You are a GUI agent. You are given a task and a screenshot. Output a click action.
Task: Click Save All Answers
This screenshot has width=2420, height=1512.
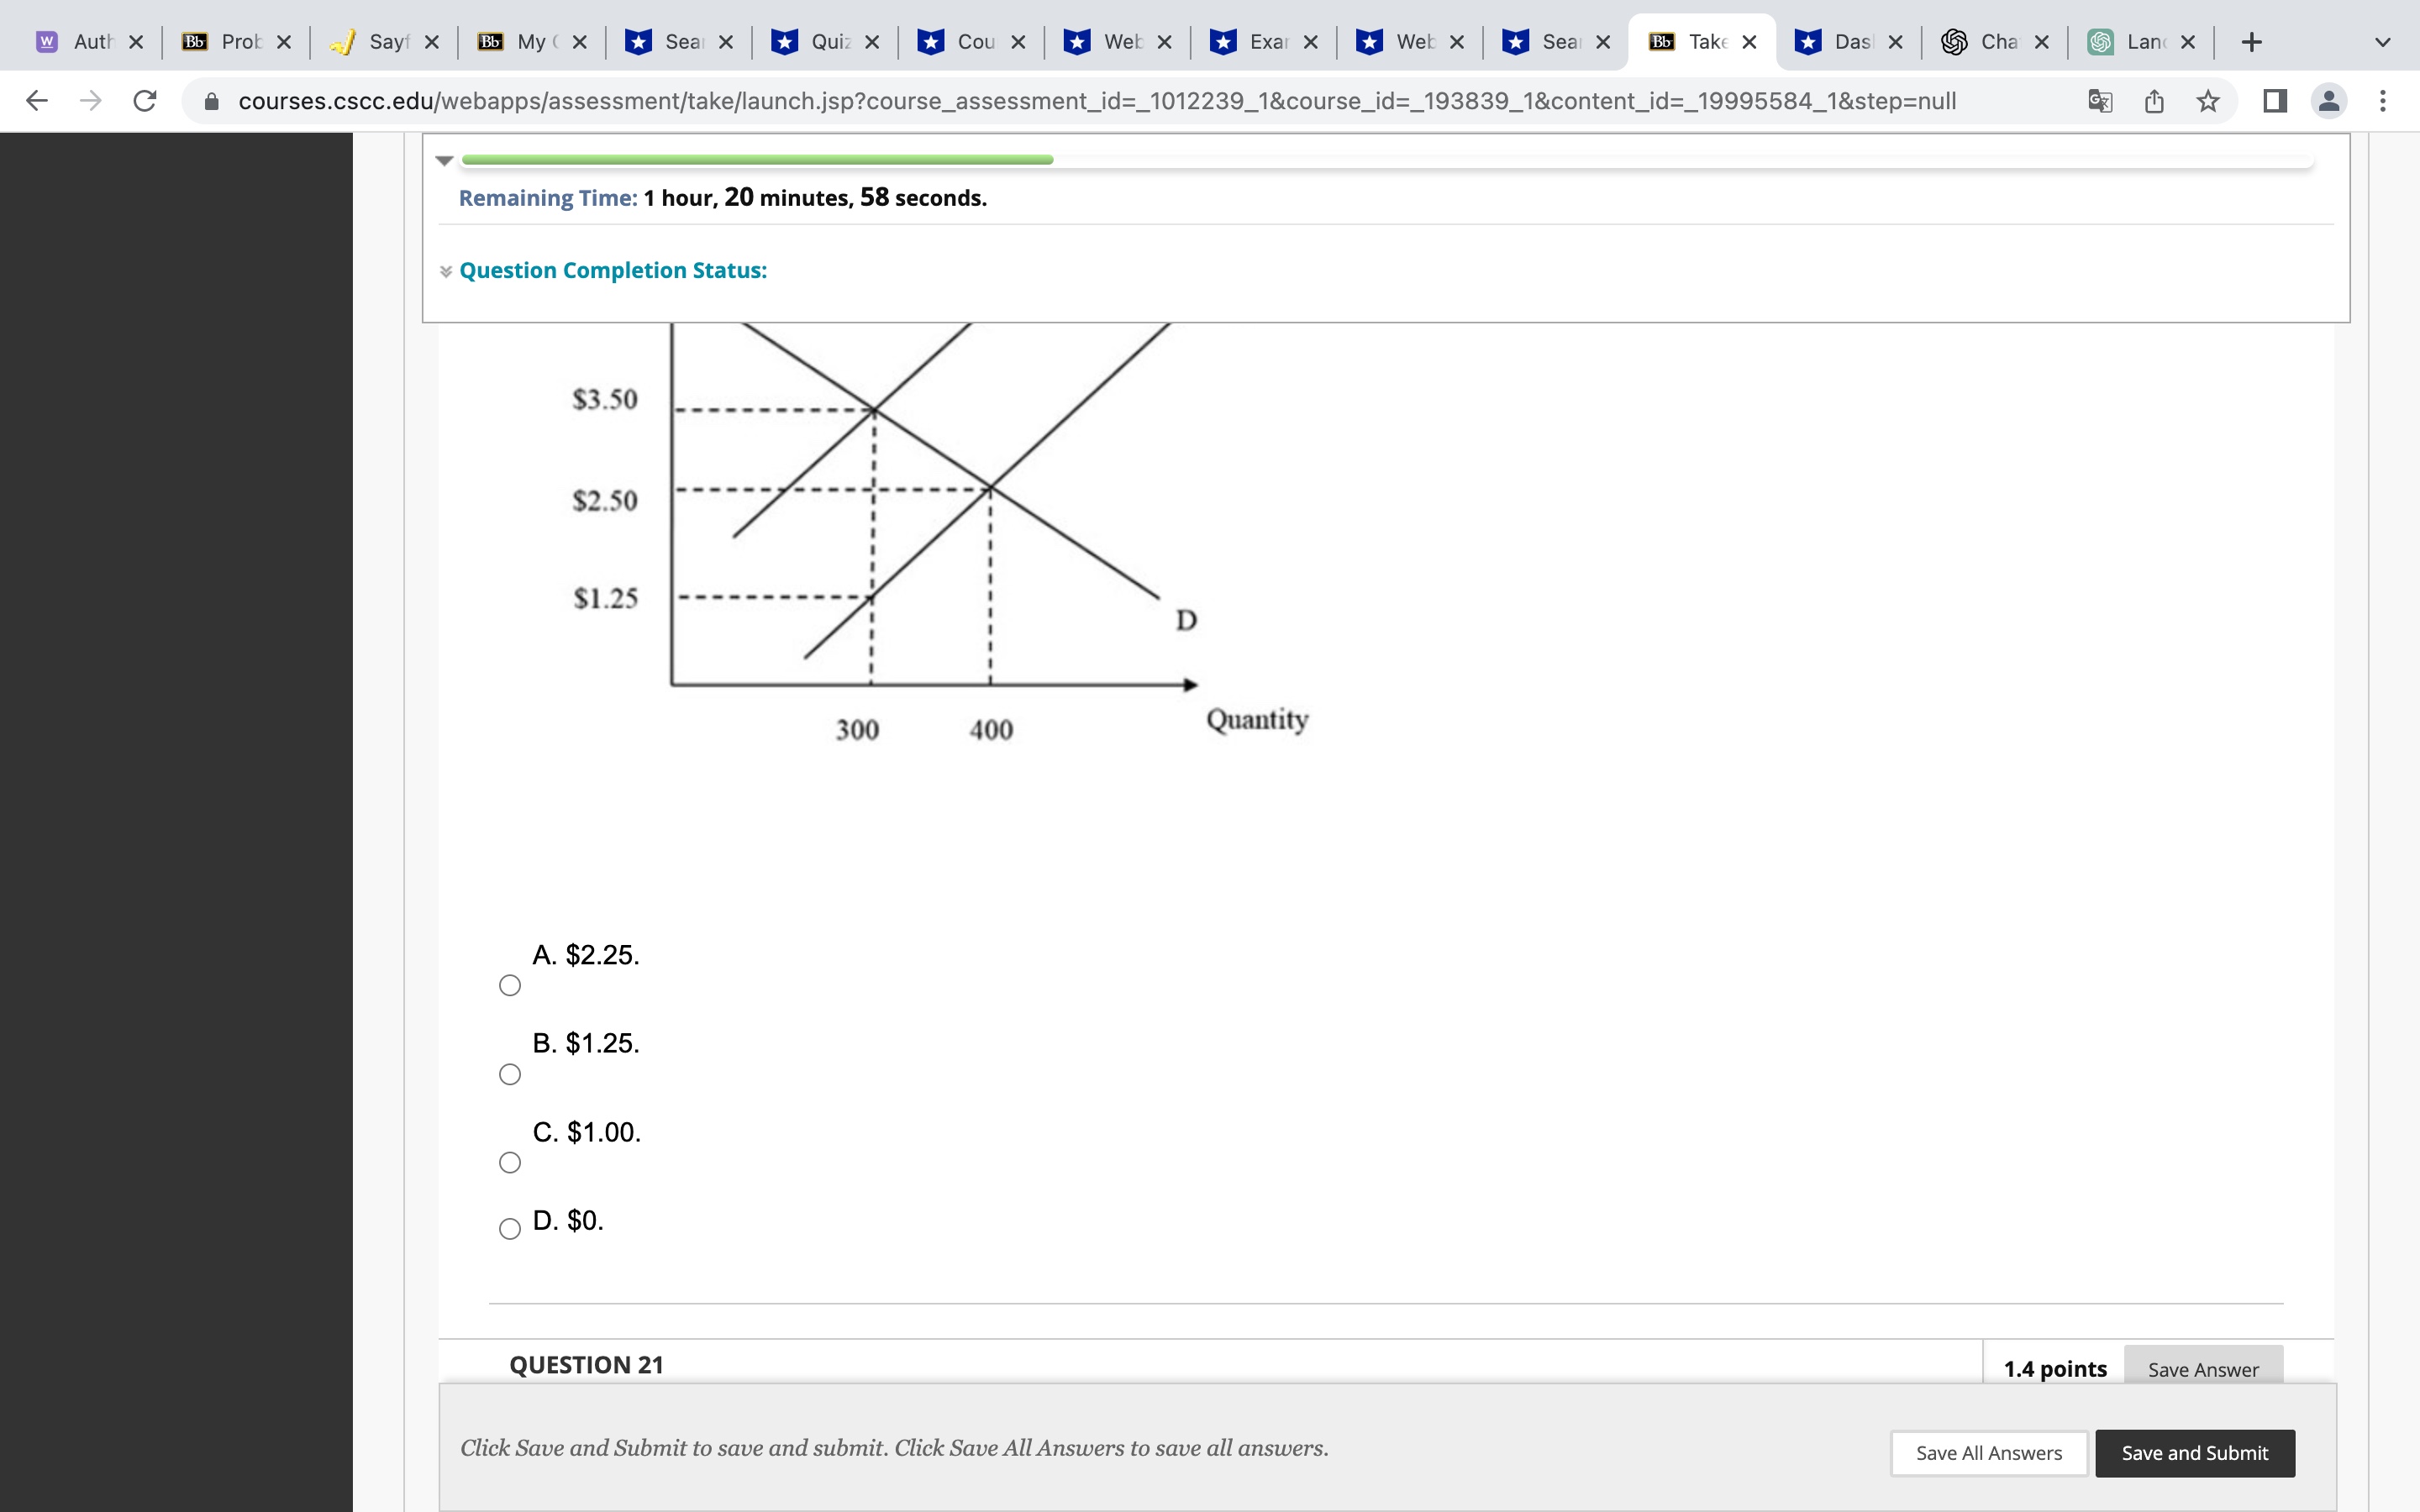1988,1453
